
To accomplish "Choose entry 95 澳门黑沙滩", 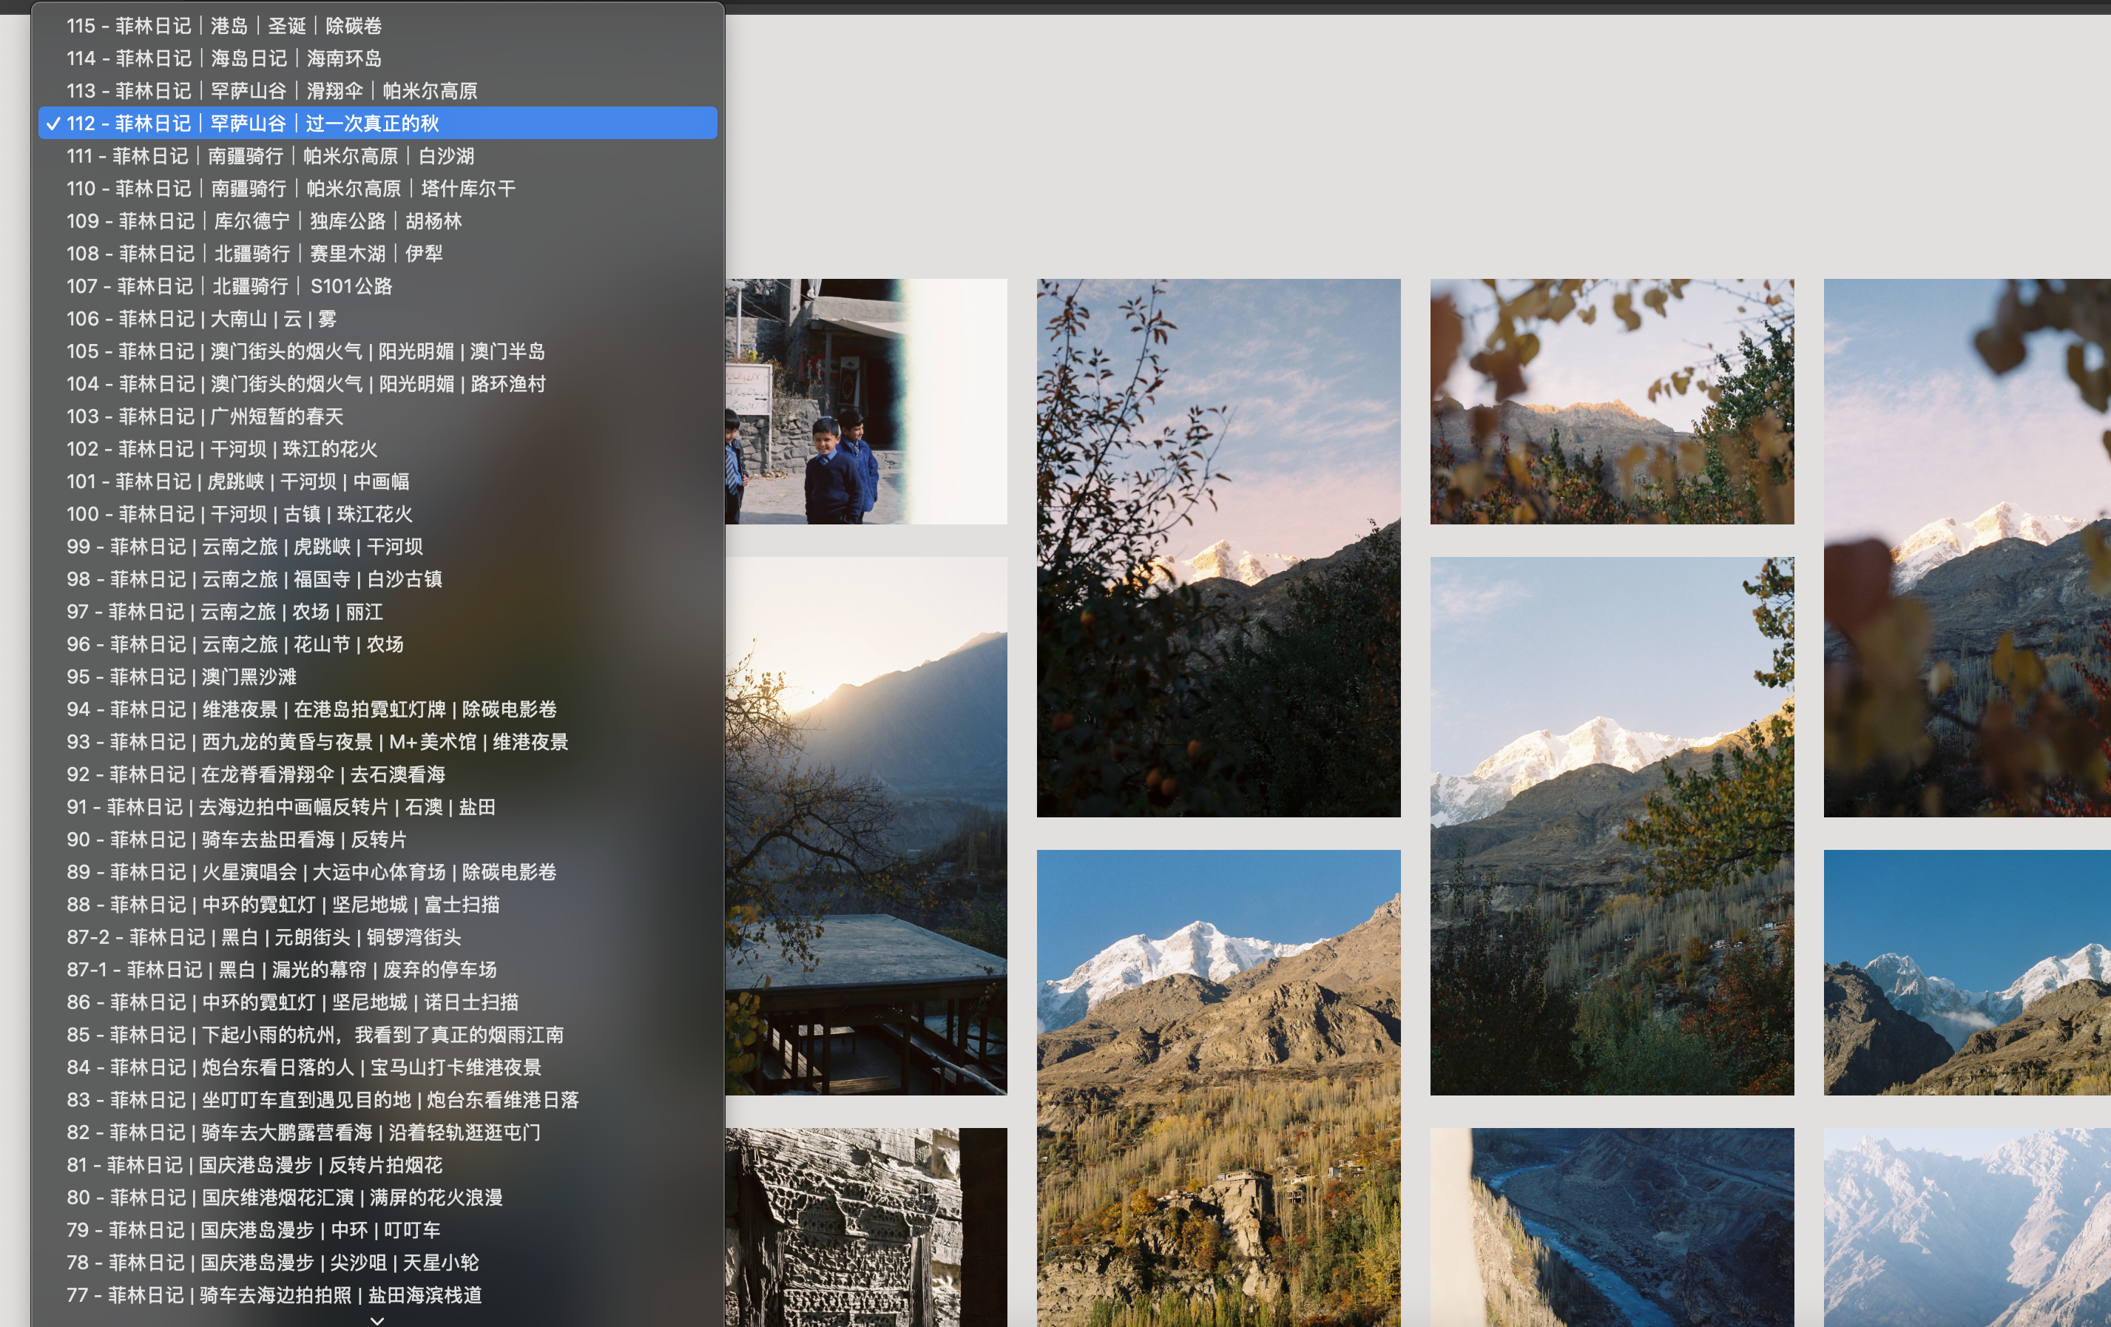I will click(181, 677).
